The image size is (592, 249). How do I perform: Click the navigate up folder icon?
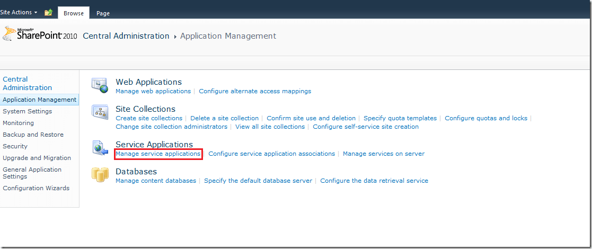click(49, 12)
